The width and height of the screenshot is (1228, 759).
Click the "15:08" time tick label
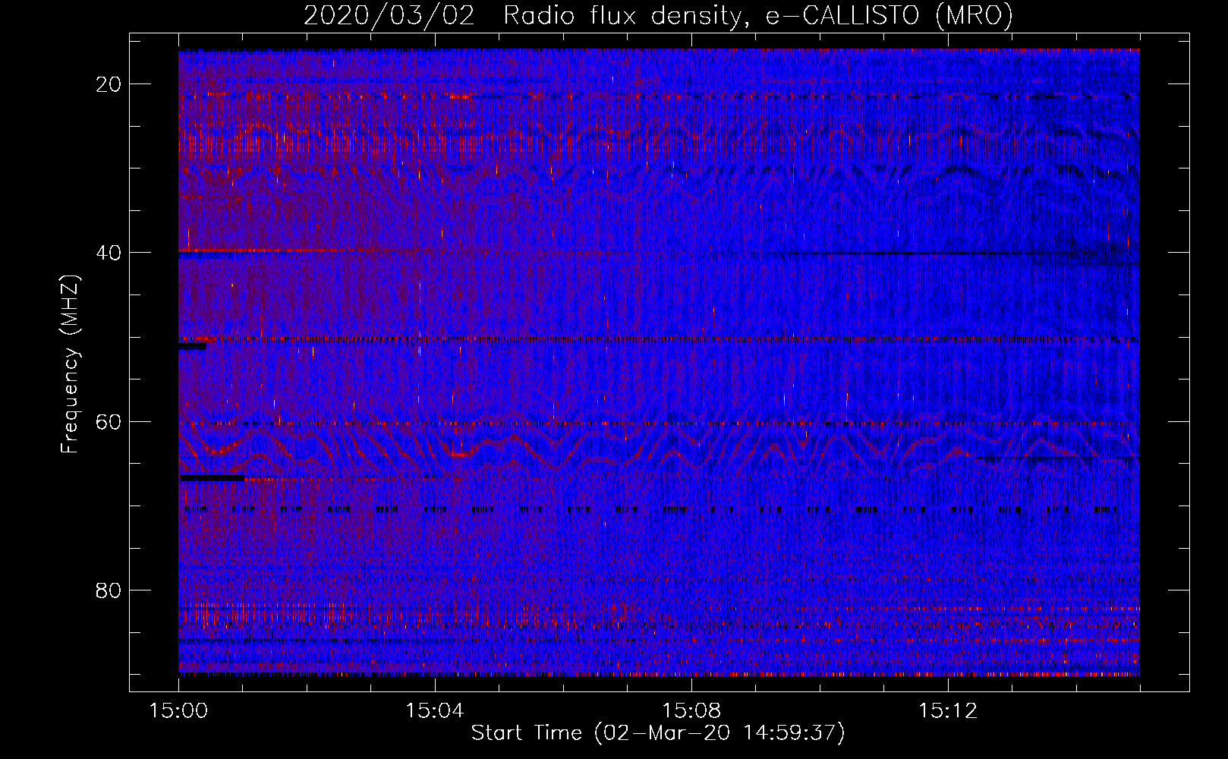pyautogui.click(x=691, y=711)
